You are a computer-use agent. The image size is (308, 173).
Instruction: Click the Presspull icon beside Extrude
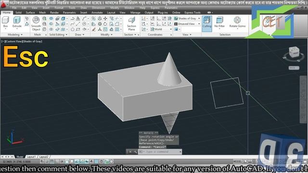pyautogui.click(x=27, y=24)
